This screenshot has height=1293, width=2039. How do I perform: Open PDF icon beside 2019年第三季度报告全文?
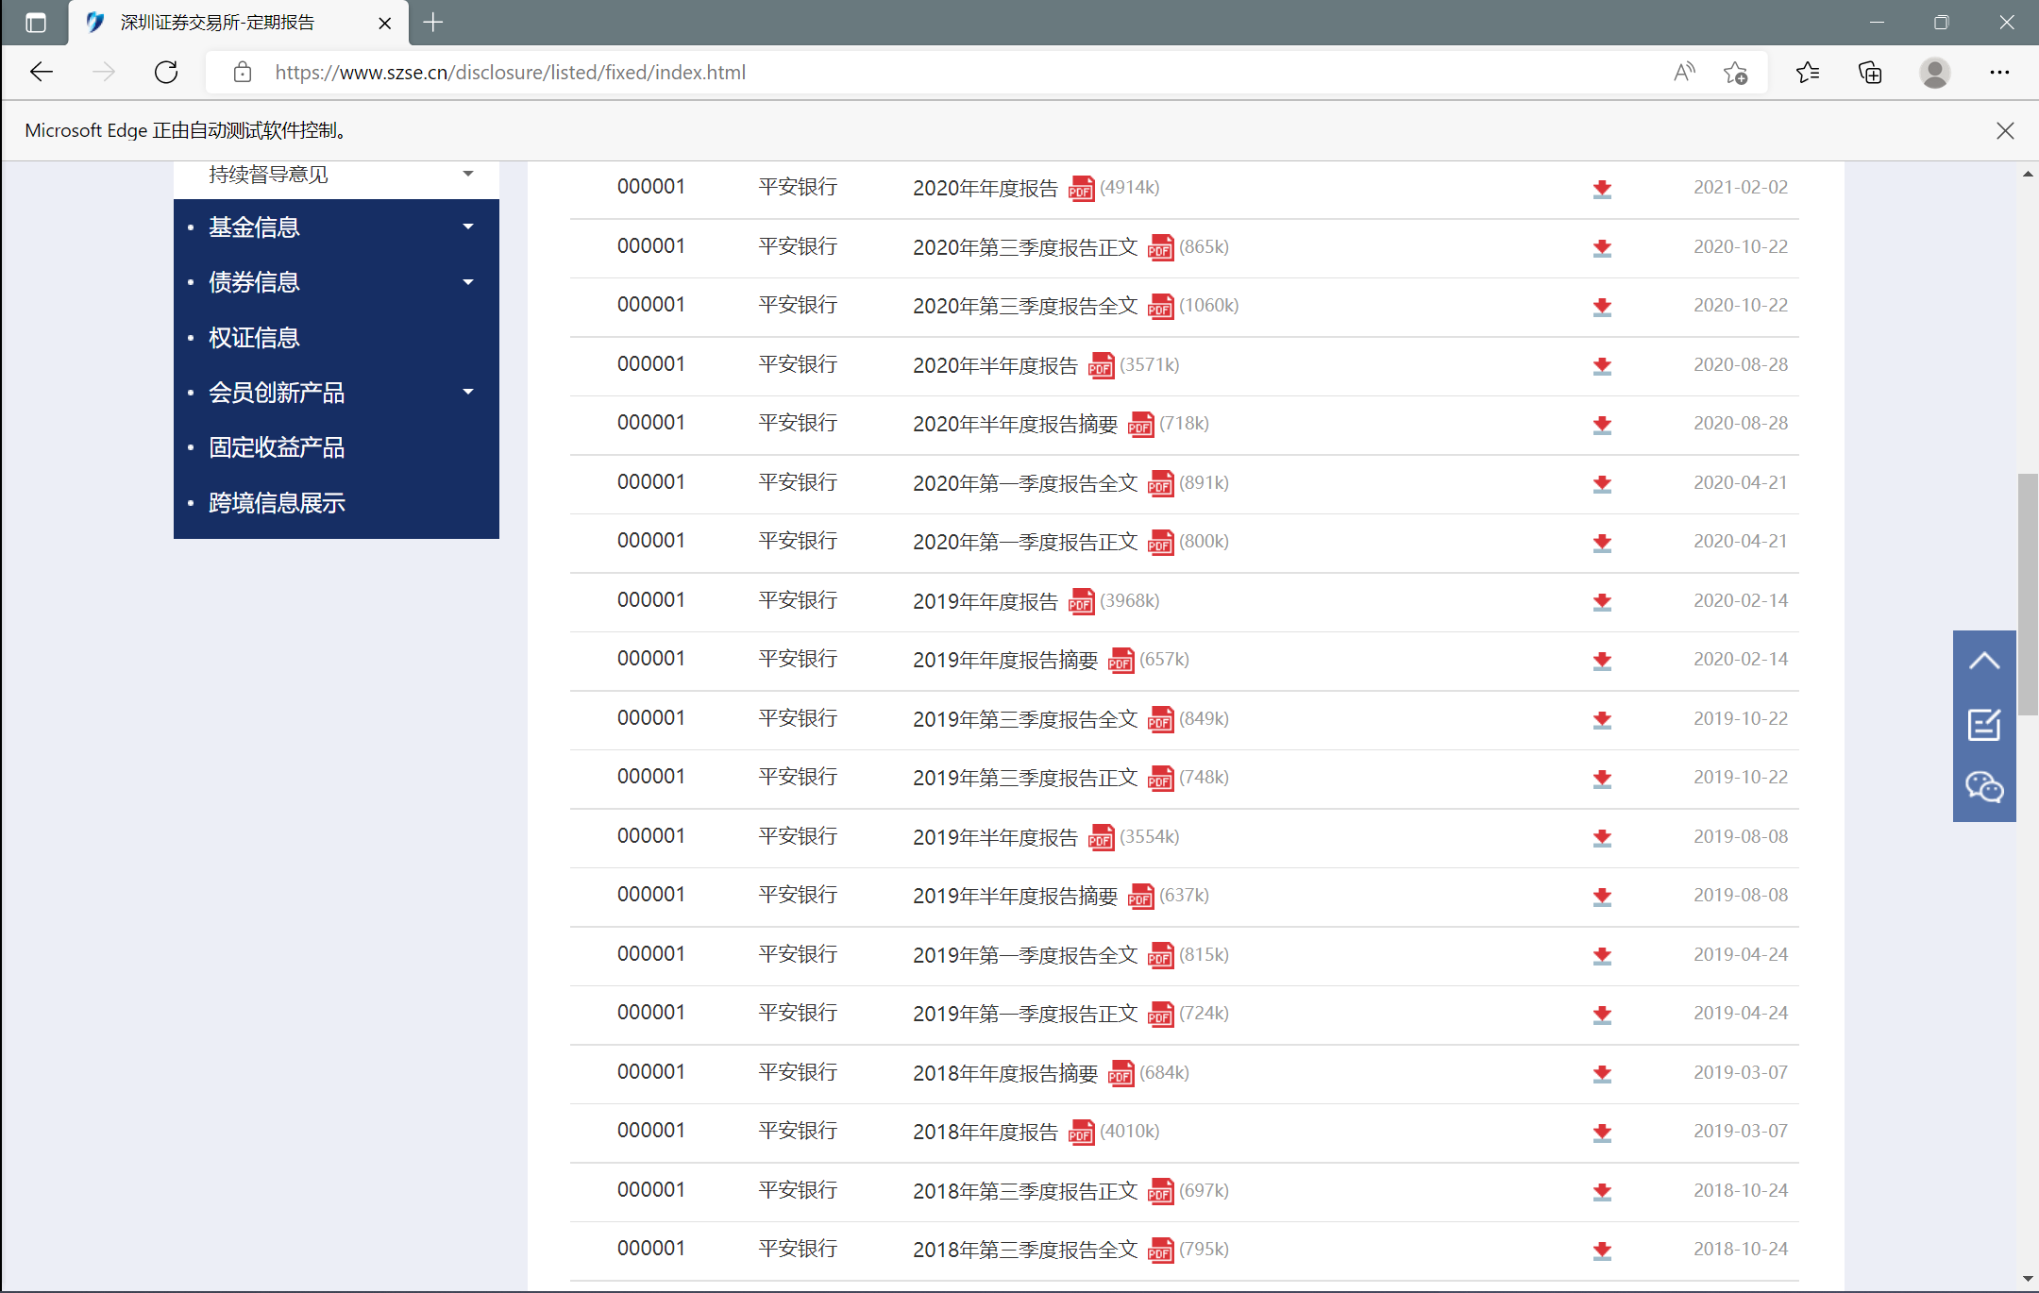[x=1160, y=720]
